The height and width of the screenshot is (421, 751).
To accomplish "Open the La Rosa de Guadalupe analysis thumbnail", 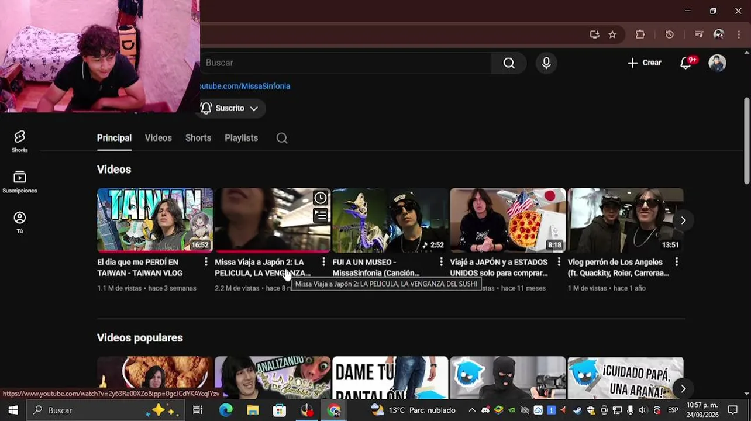I will point(273,378).
